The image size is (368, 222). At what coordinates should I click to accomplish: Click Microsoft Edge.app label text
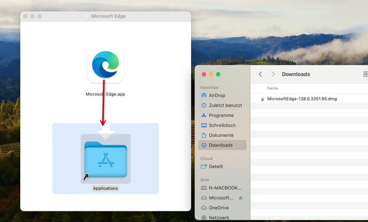point(105,94)
